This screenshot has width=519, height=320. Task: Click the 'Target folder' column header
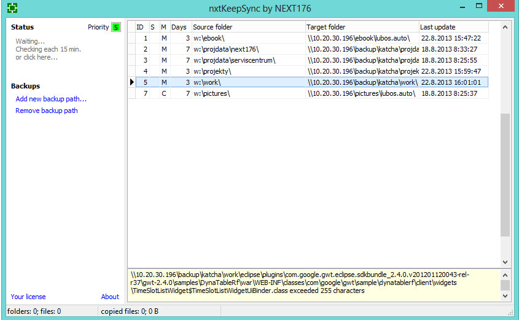coord(362,27)
